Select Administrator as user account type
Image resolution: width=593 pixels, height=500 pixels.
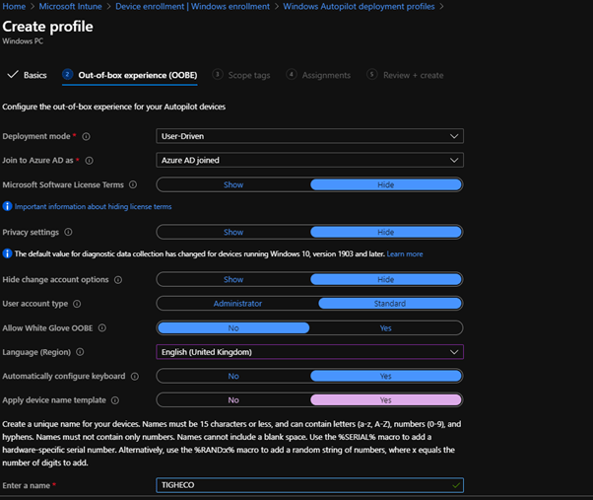click(237, 304)
